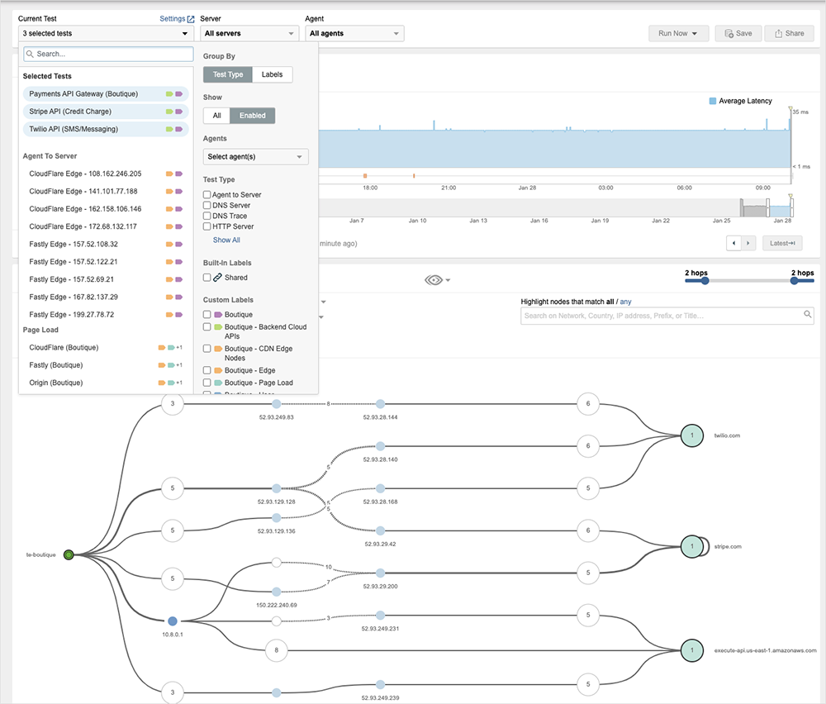Expand the Select agent(s) dropdown
The height and width of the screenshot is (704, 826).
pos(255,157)
